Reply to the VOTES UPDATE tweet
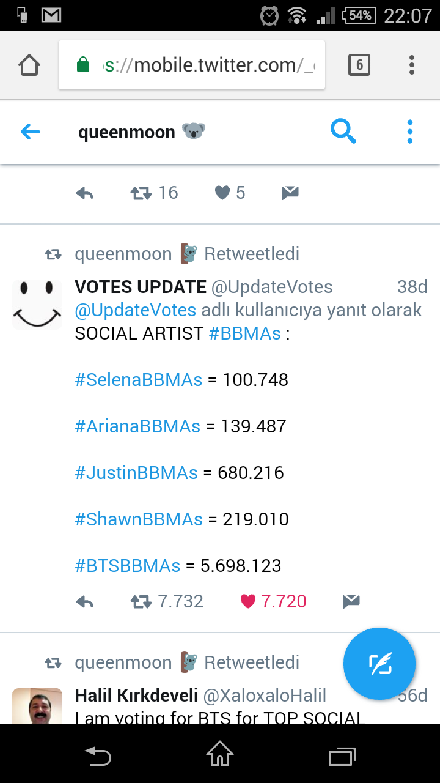440x783 pixels. (x=85, y=602)
